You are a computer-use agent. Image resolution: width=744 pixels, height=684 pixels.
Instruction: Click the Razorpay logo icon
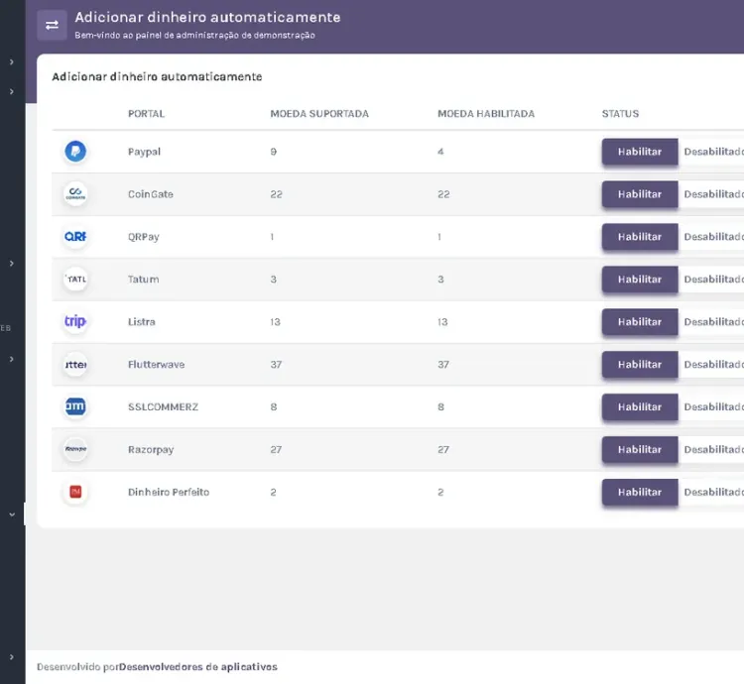pyautogui.click(x=75, y=450)
